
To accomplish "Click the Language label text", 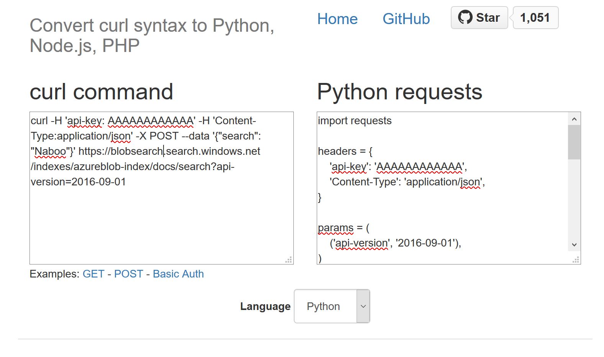I will pyautogui.click(x=265, y=307).
